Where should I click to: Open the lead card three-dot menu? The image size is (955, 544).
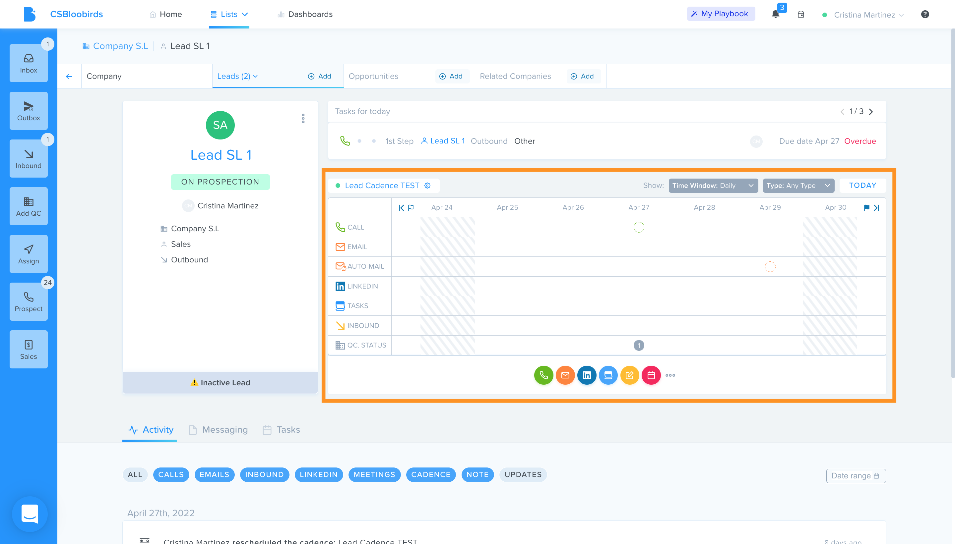coord(303,118)
